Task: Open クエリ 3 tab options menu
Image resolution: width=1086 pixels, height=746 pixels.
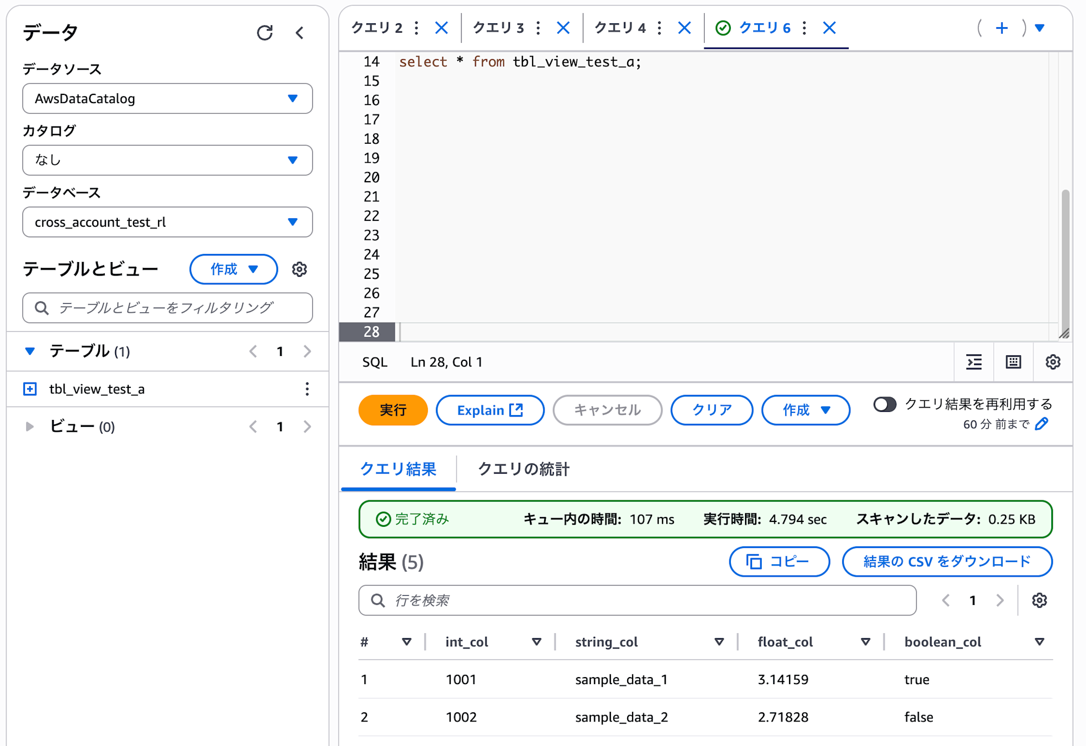Action: (538, 28)
